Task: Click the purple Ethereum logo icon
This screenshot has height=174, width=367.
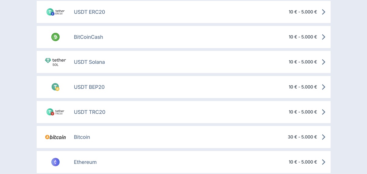Action: point(55,162)
